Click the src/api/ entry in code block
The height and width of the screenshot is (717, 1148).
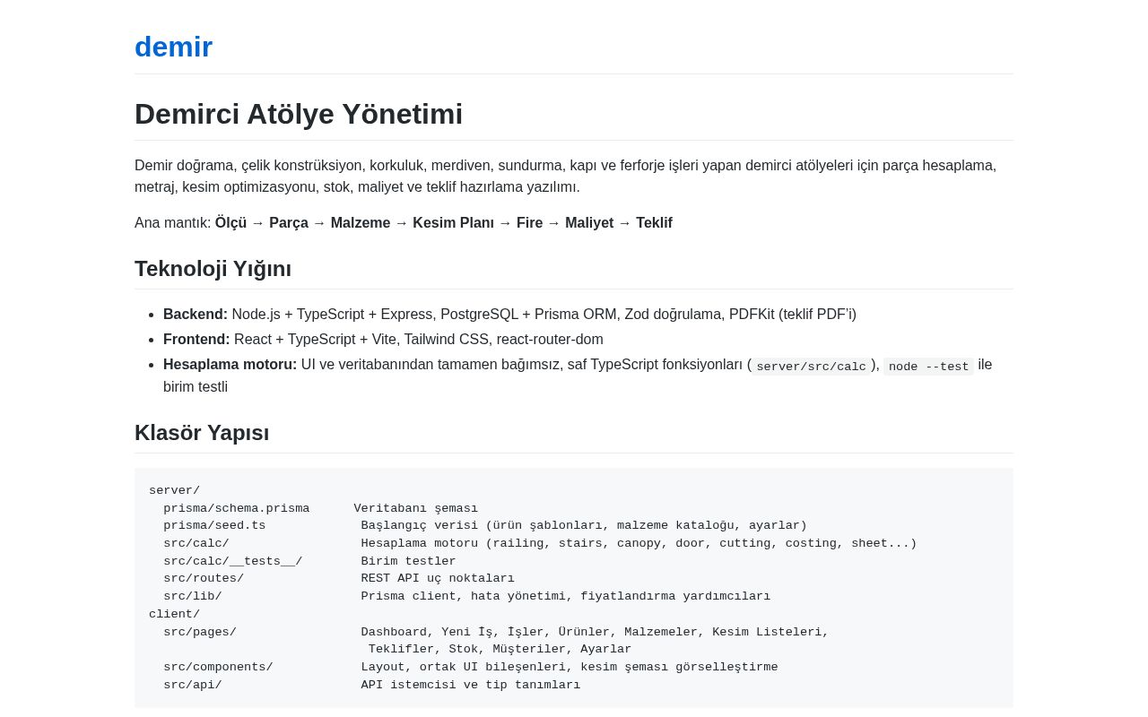[193, 685]
